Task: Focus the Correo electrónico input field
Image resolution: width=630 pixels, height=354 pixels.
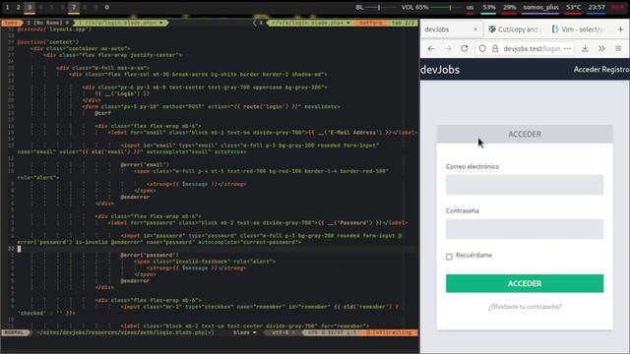Action: 525,185
